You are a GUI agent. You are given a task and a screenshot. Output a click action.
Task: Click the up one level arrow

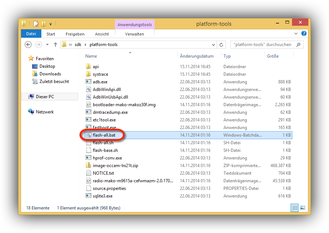pyautogui.click(x=55, y=45)
